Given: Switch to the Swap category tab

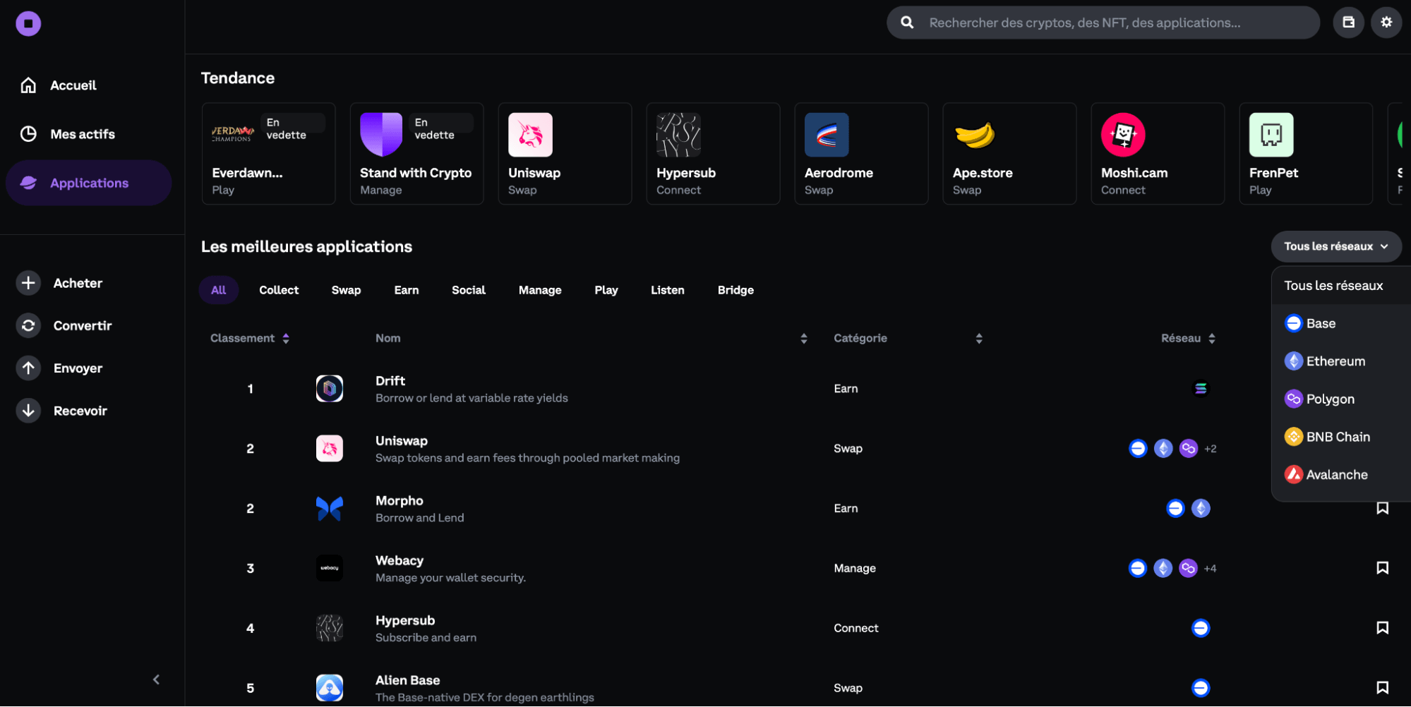Looking at the screenshot, I should [345, 289].
